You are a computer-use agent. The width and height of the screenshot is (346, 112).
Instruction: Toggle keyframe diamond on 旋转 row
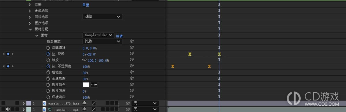point(8,54)
